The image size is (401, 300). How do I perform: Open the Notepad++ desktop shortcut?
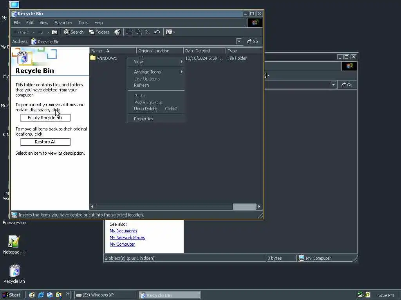click(14, 245)
